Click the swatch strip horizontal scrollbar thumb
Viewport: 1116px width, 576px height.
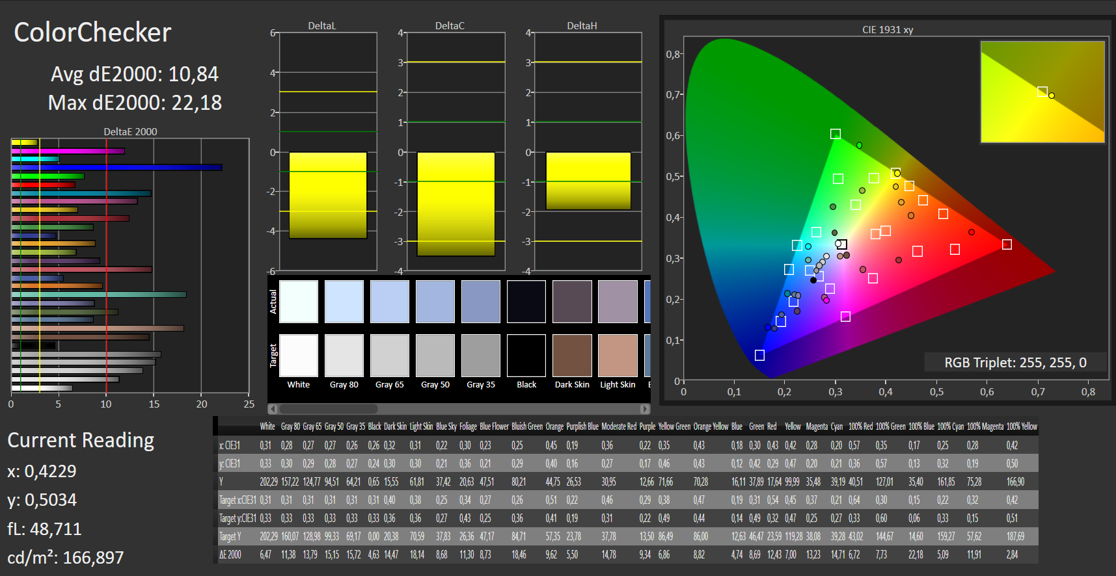coord(328,409)
